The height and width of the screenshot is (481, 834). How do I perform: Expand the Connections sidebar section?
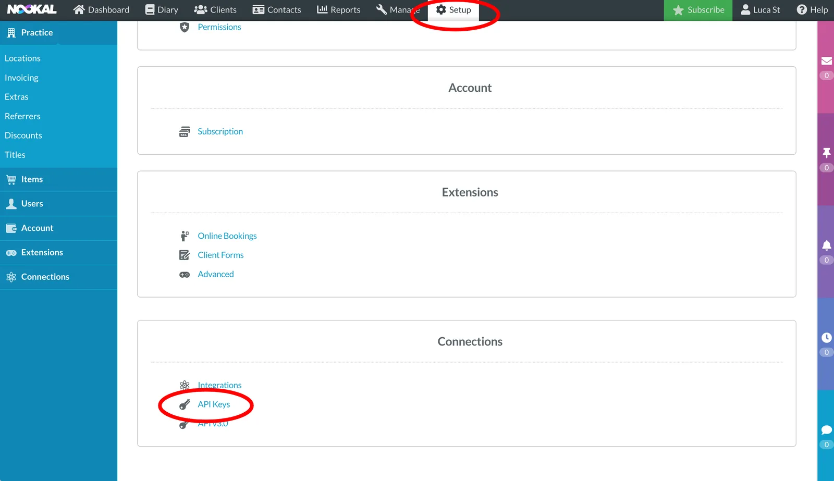coord(58,277)
